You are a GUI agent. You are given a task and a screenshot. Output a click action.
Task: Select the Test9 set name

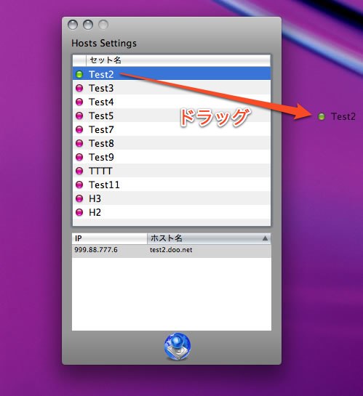(101, 157)
